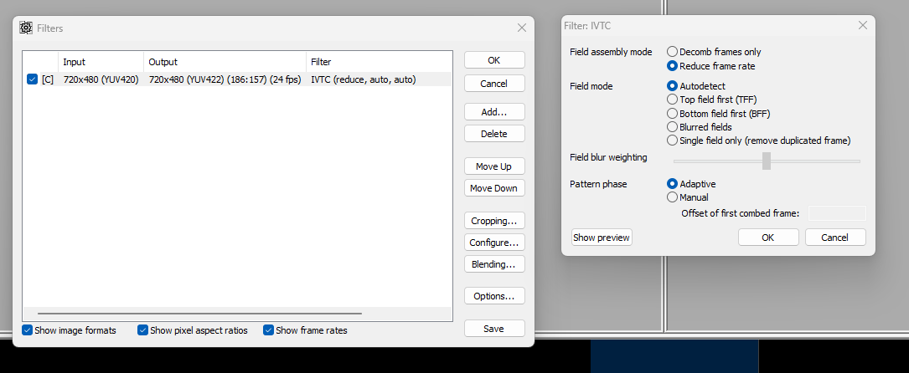909x373 pixels.
Task: Click Cancel in the Filters dialog
Action: [x=494, y=84]
